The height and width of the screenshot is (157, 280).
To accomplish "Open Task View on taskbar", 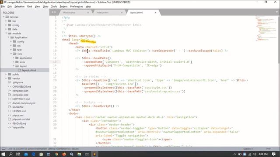I will [x=18, y=154].
